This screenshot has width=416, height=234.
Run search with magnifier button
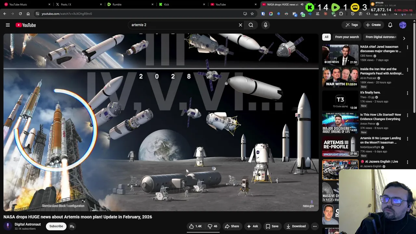pos(251,25)
